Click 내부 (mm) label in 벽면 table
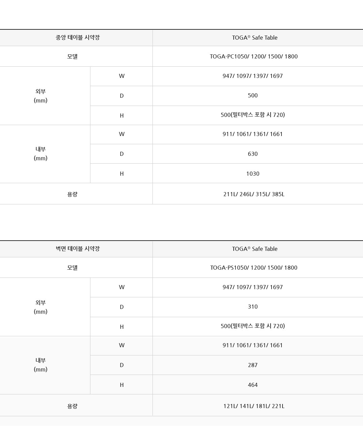Screen dimensions: 363x432 [x=41, y=365]
